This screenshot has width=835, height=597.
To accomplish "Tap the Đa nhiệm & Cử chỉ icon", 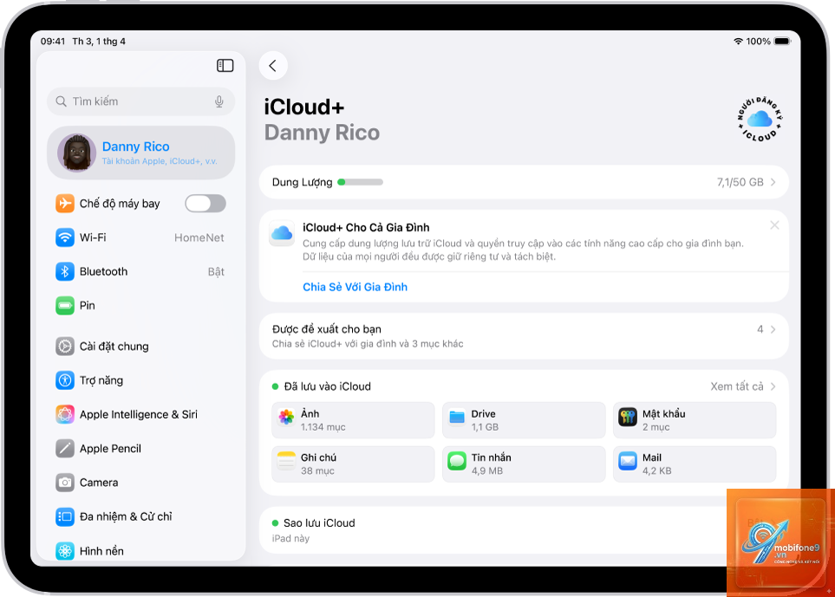I will [x=65, y=516].
